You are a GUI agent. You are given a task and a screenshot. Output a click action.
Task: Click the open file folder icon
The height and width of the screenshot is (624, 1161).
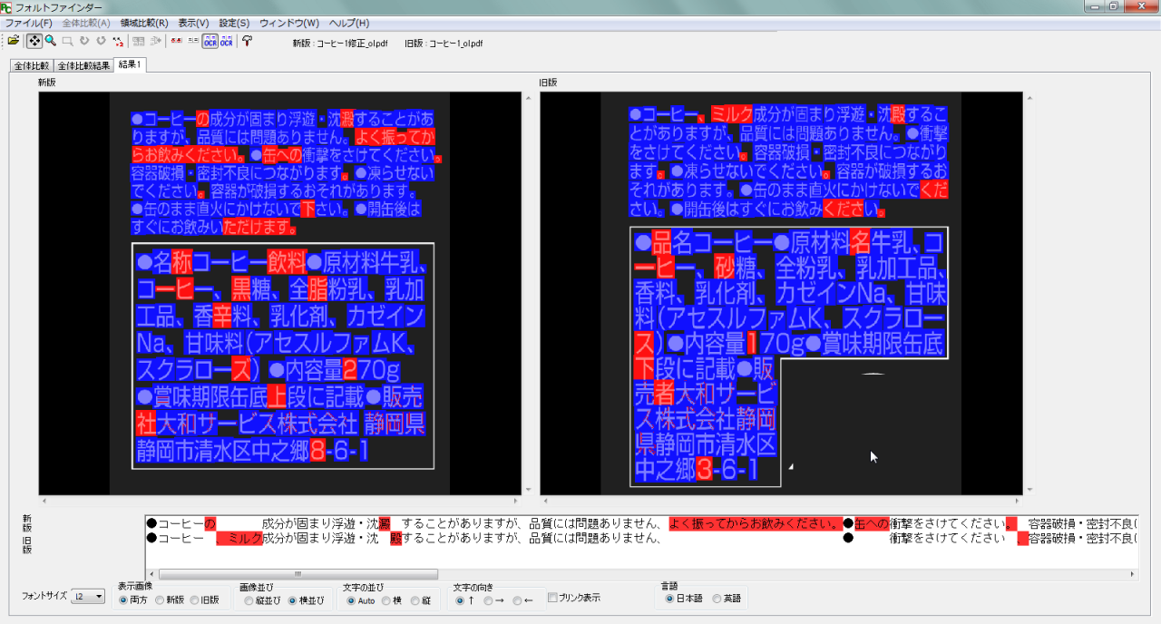pyautogui.click(x=14, y=41)
